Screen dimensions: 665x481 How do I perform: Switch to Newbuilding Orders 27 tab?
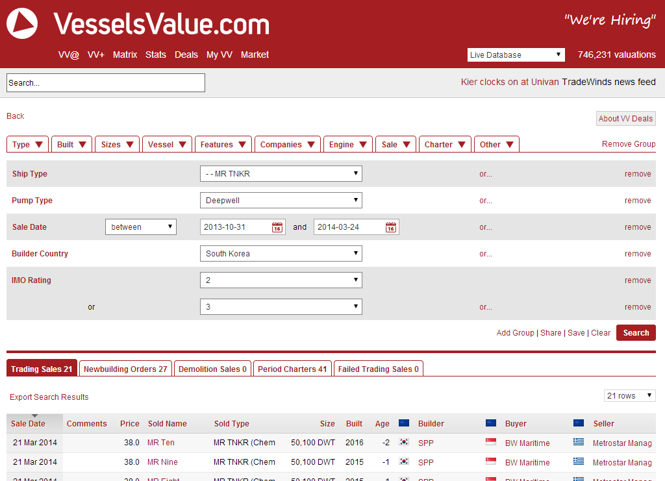click(x=125, y=369)
